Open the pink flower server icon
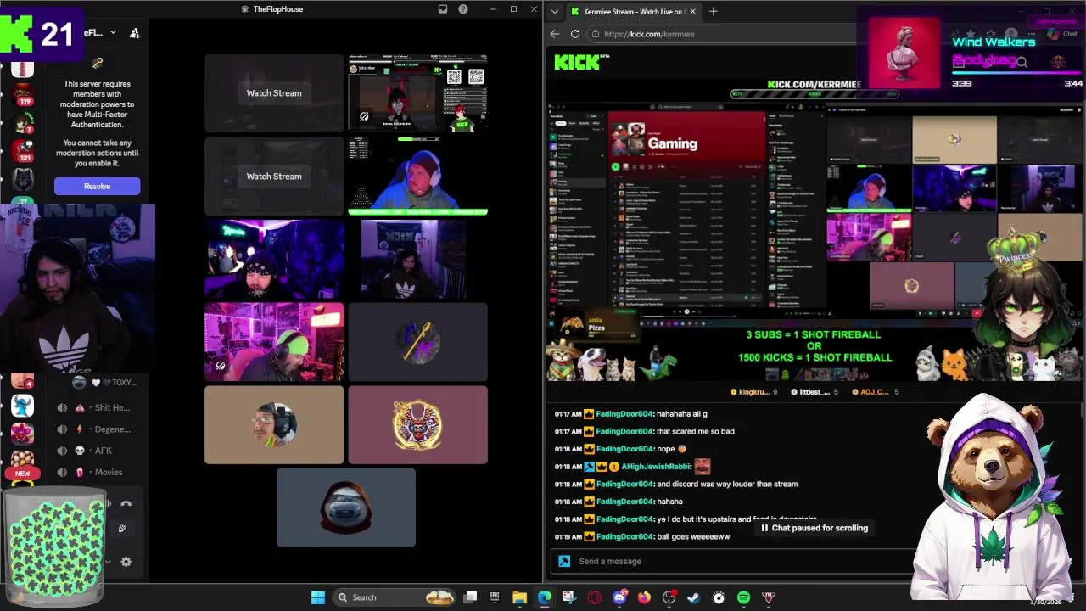Viewport: 1086px width, 611px height. click(23, 434)
